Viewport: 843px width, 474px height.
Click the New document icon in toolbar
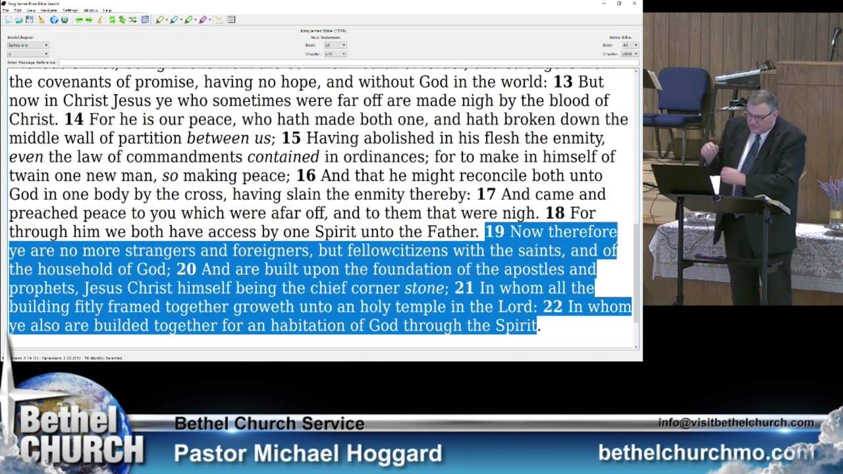point(9,20)
